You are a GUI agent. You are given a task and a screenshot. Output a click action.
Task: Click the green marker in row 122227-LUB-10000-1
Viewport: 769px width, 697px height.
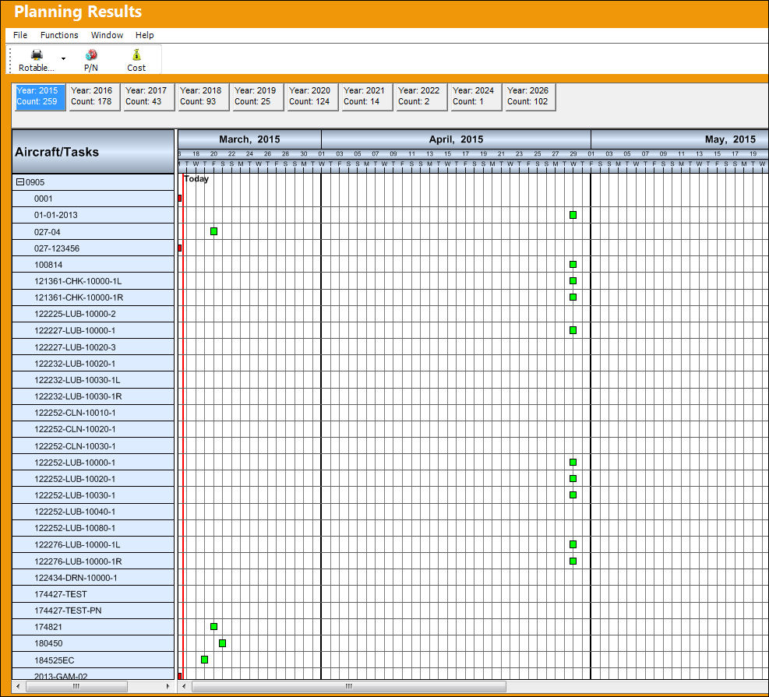coord(573,330)
